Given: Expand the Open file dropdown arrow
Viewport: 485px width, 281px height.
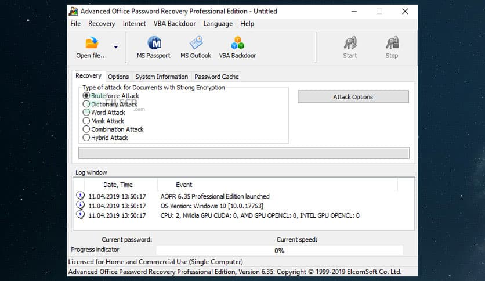Looking at the screenshot, I should (x=115, y=47).
